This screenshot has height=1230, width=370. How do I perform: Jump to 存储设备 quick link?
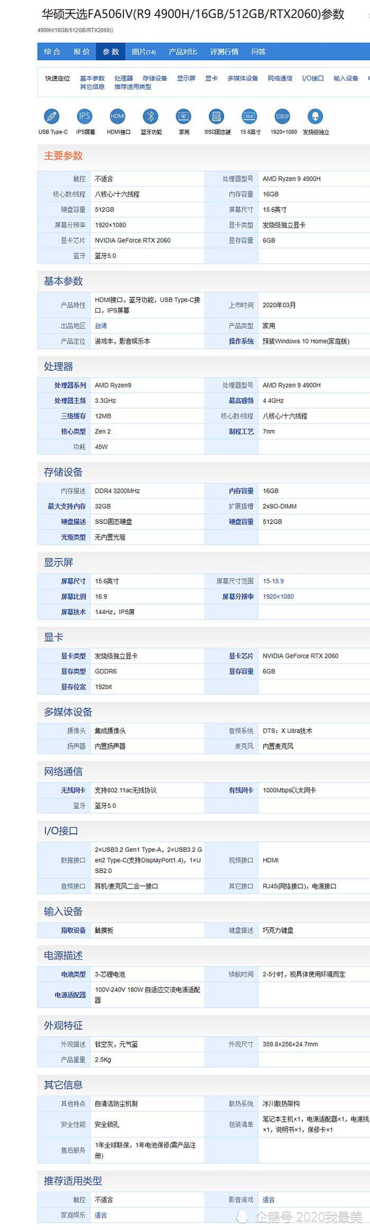click(x=155, y=78)
